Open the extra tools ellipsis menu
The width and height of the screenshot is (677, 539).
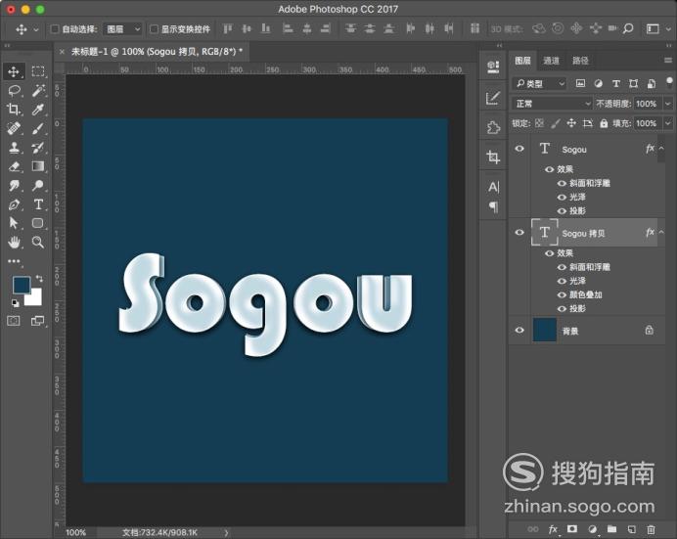14,261
